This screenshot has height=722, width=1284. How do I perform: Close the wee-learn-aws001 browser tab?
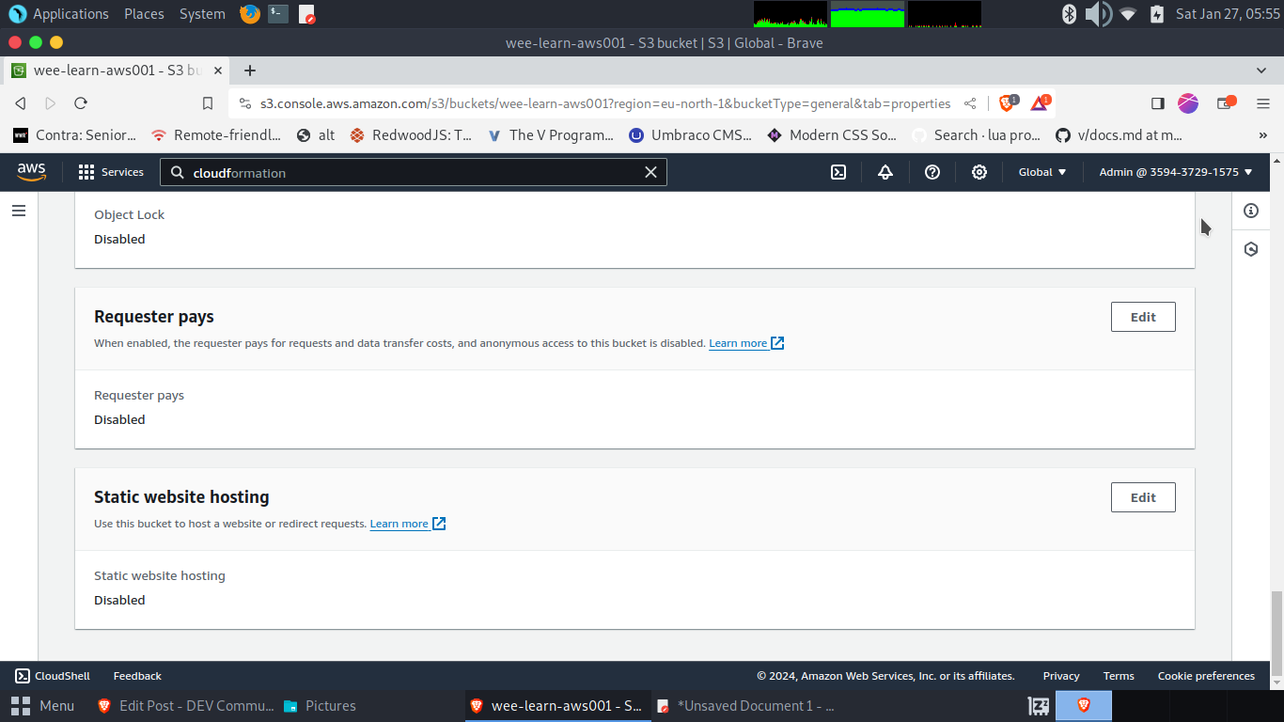point(217,71)
